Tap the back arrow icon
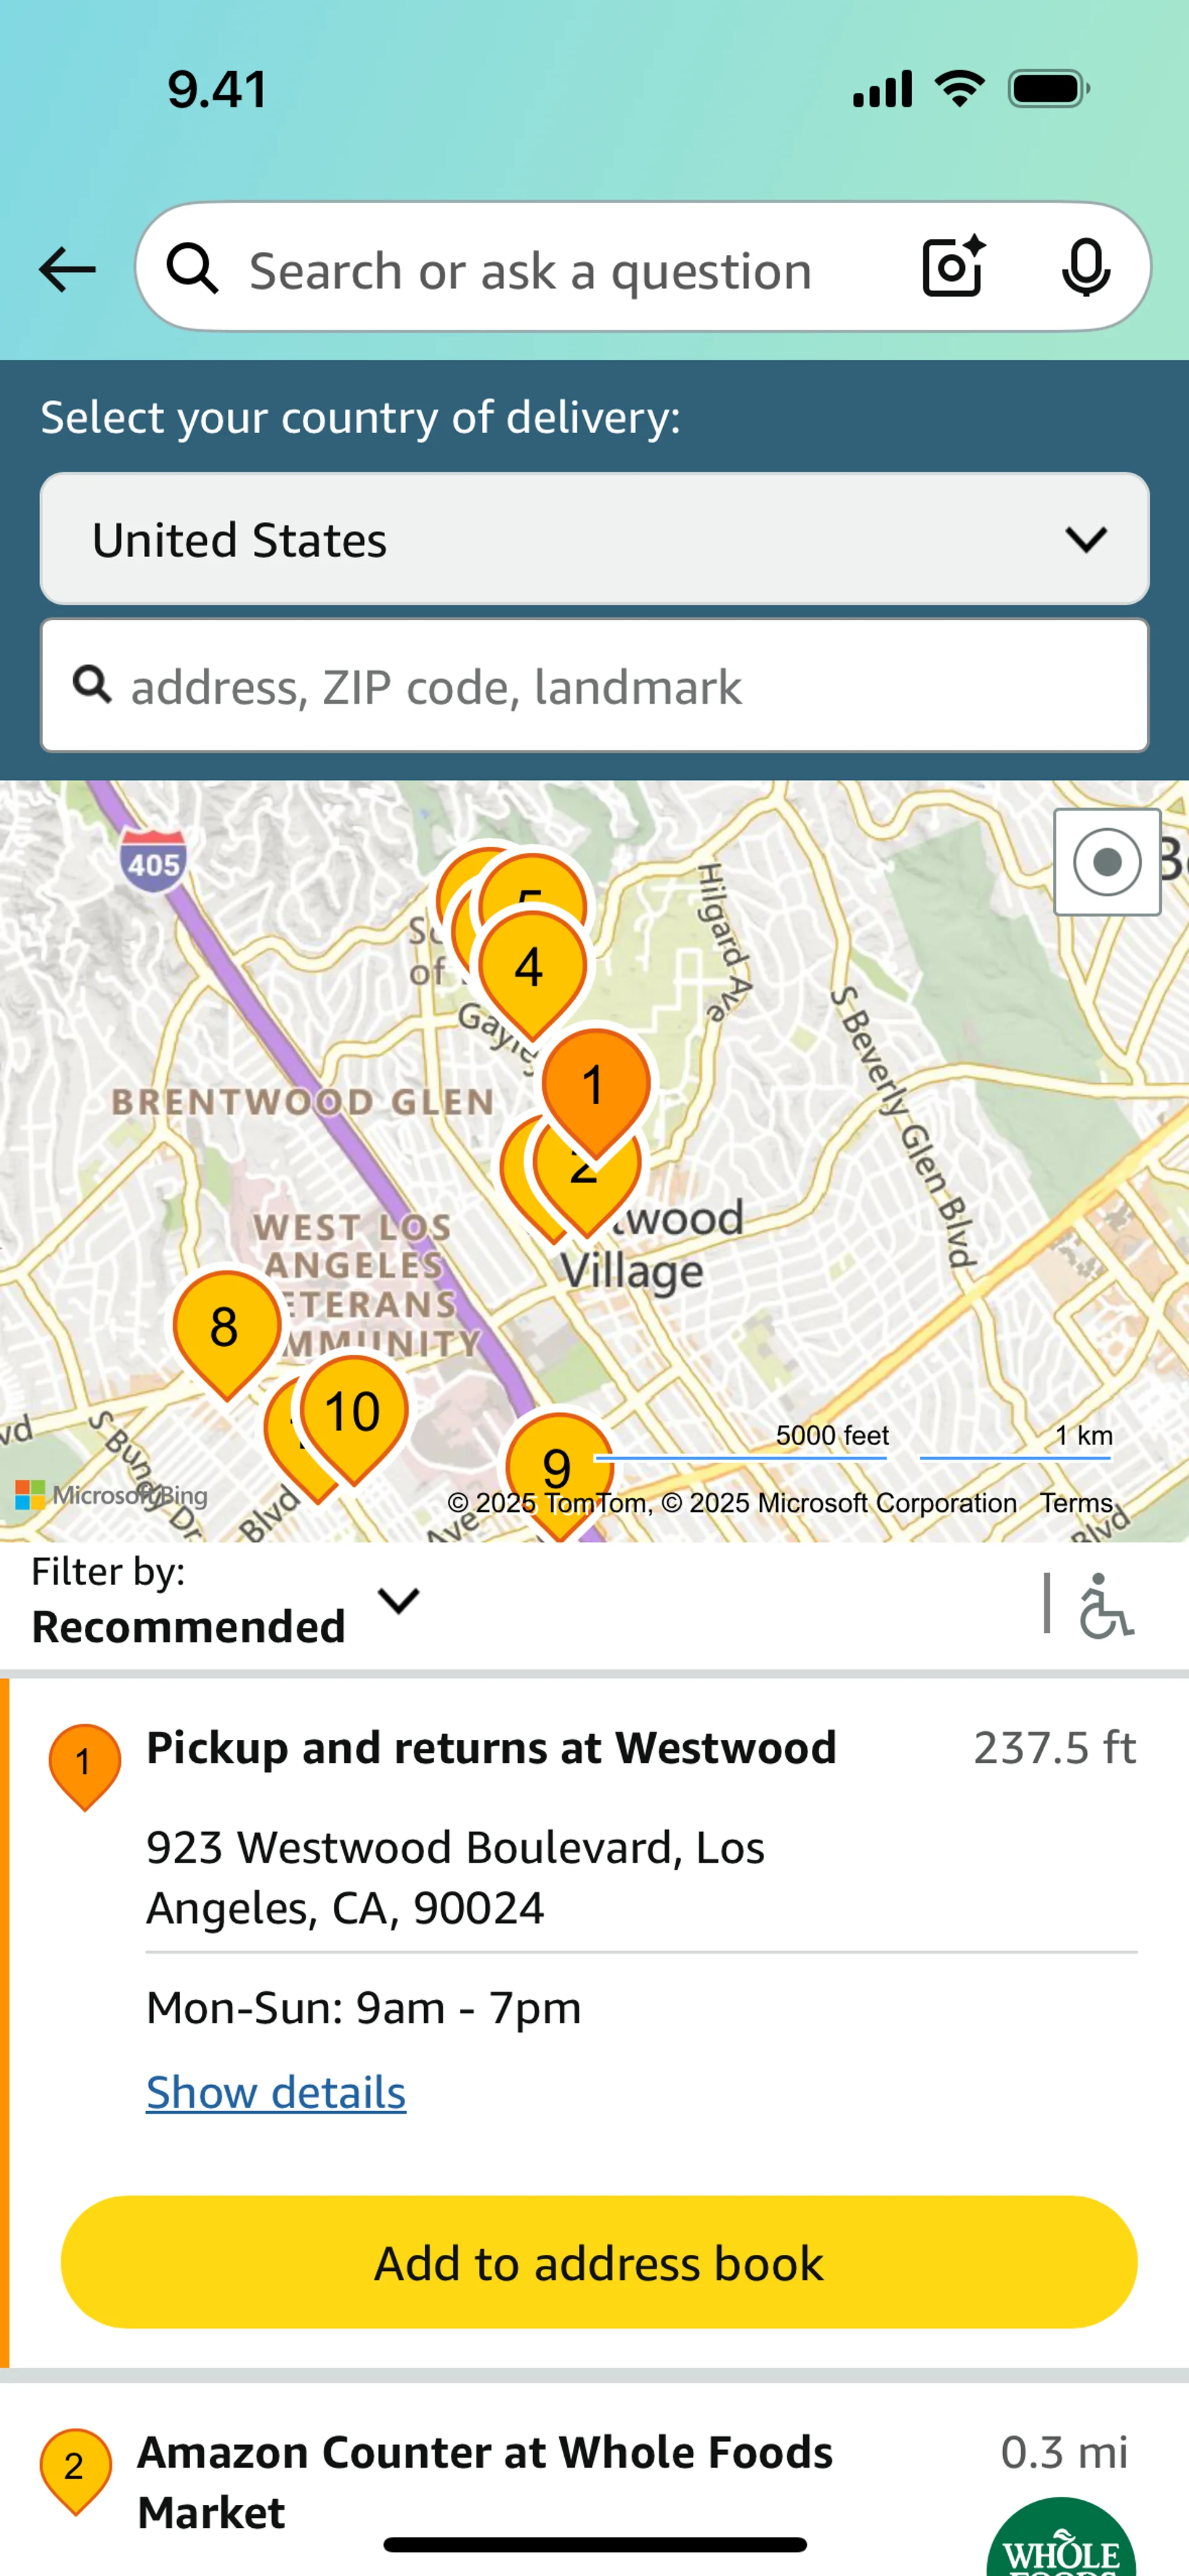 [x=67, y=269]
